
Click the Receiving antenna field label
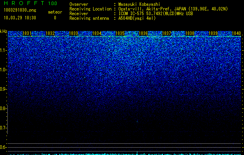[89, 18]
